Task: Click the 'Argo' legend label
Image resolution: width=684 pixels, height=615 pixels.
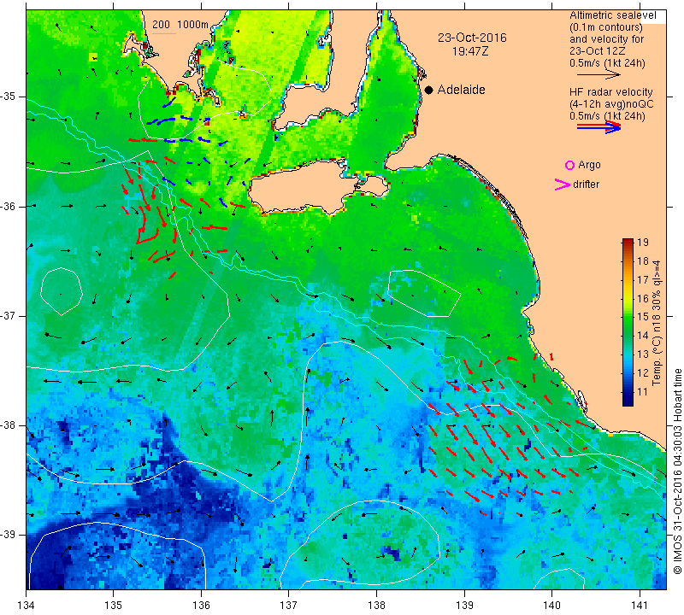Action: (x=589, y=165)
